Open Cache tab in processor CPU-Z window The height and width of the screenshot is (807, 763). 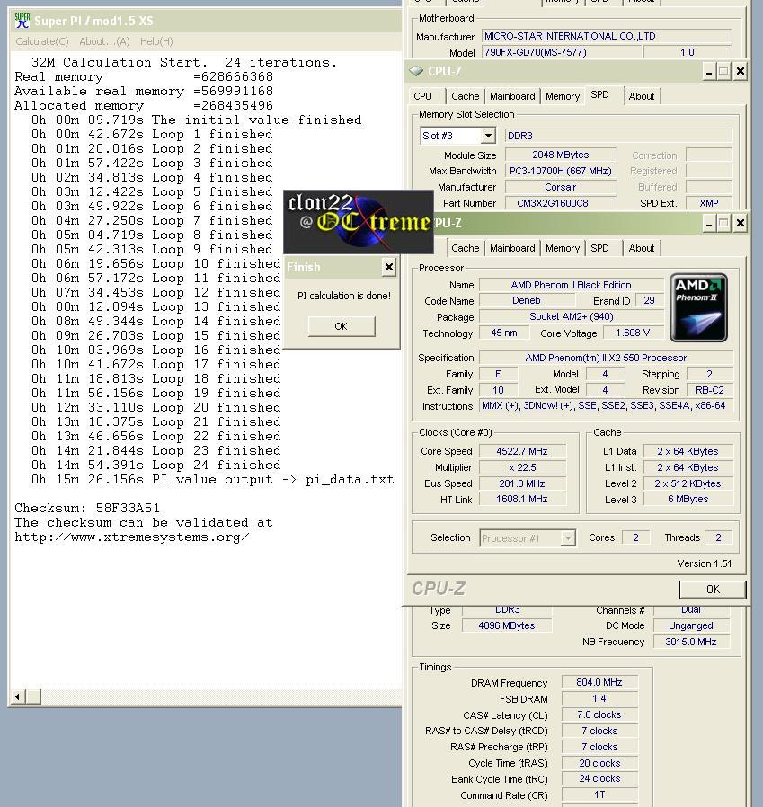click(x=465, y=248)
